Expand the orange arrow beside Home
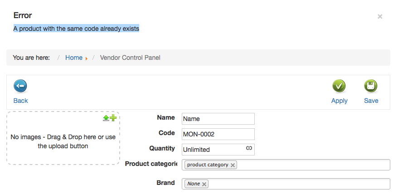Viewport: 398px width, 194px height. [87, 58]
